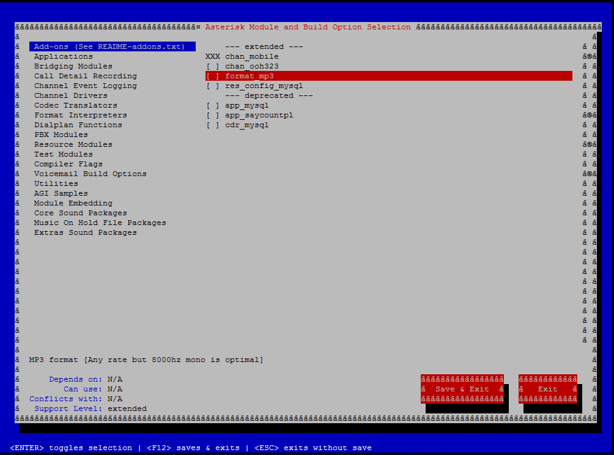The width and height of the screenshot is (614, 455).
Task: Open Core Sound Packages category
Action: (81, 213)
